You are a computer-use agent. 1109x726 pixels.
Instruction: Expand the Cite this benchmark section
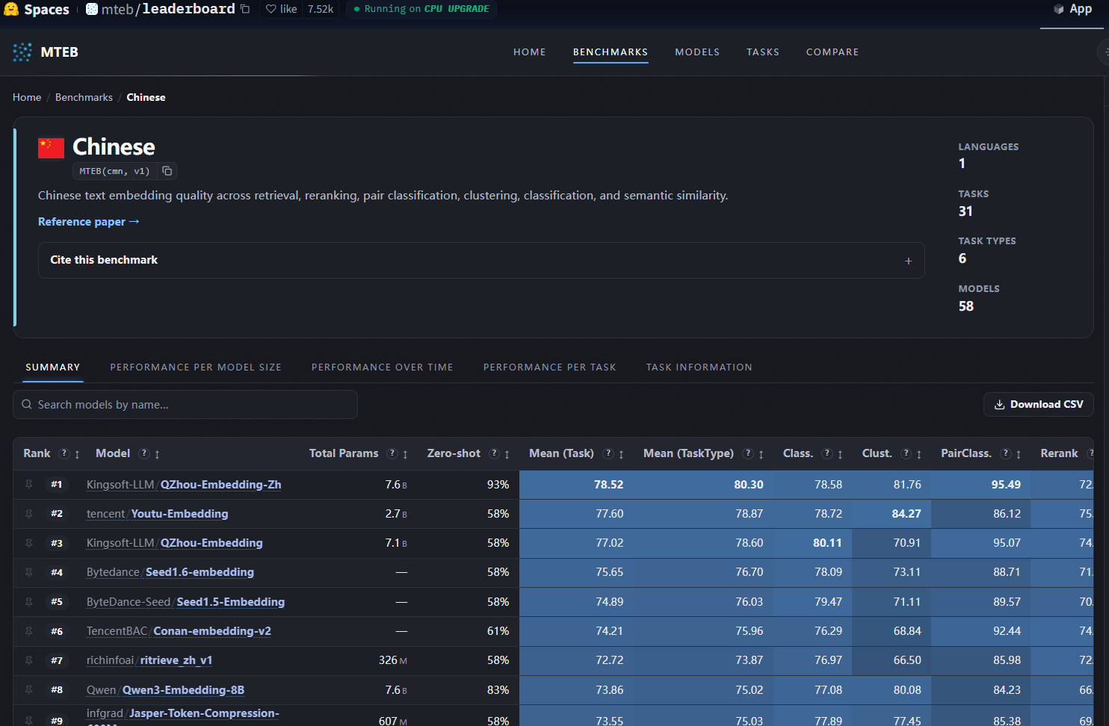pos(481,260)
